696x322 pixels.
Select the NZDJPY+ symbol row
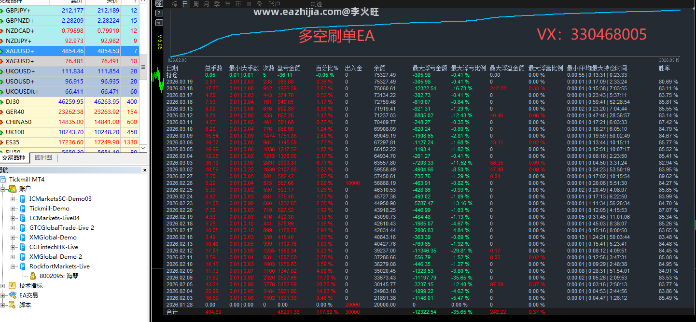pos(70,41)
